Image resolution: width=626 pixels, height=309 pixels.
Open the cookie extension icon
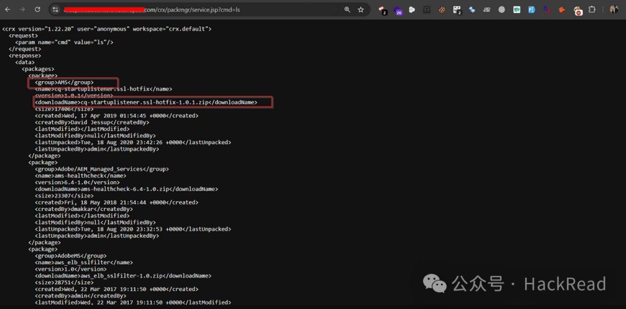(442, 10)
